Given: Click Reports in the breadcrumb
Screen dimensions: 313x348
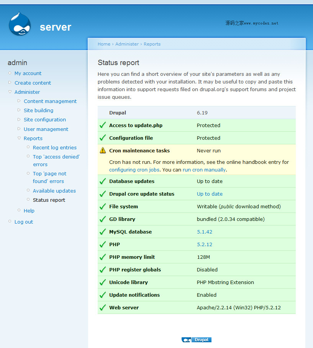Looking at the screenshot, I should pos(152,44).
